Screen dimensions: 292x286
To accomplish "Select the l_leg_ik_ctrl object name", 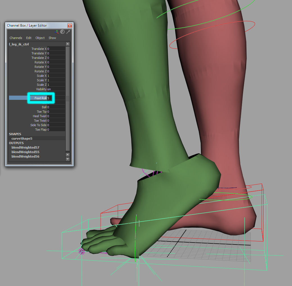I will point(19,44).
